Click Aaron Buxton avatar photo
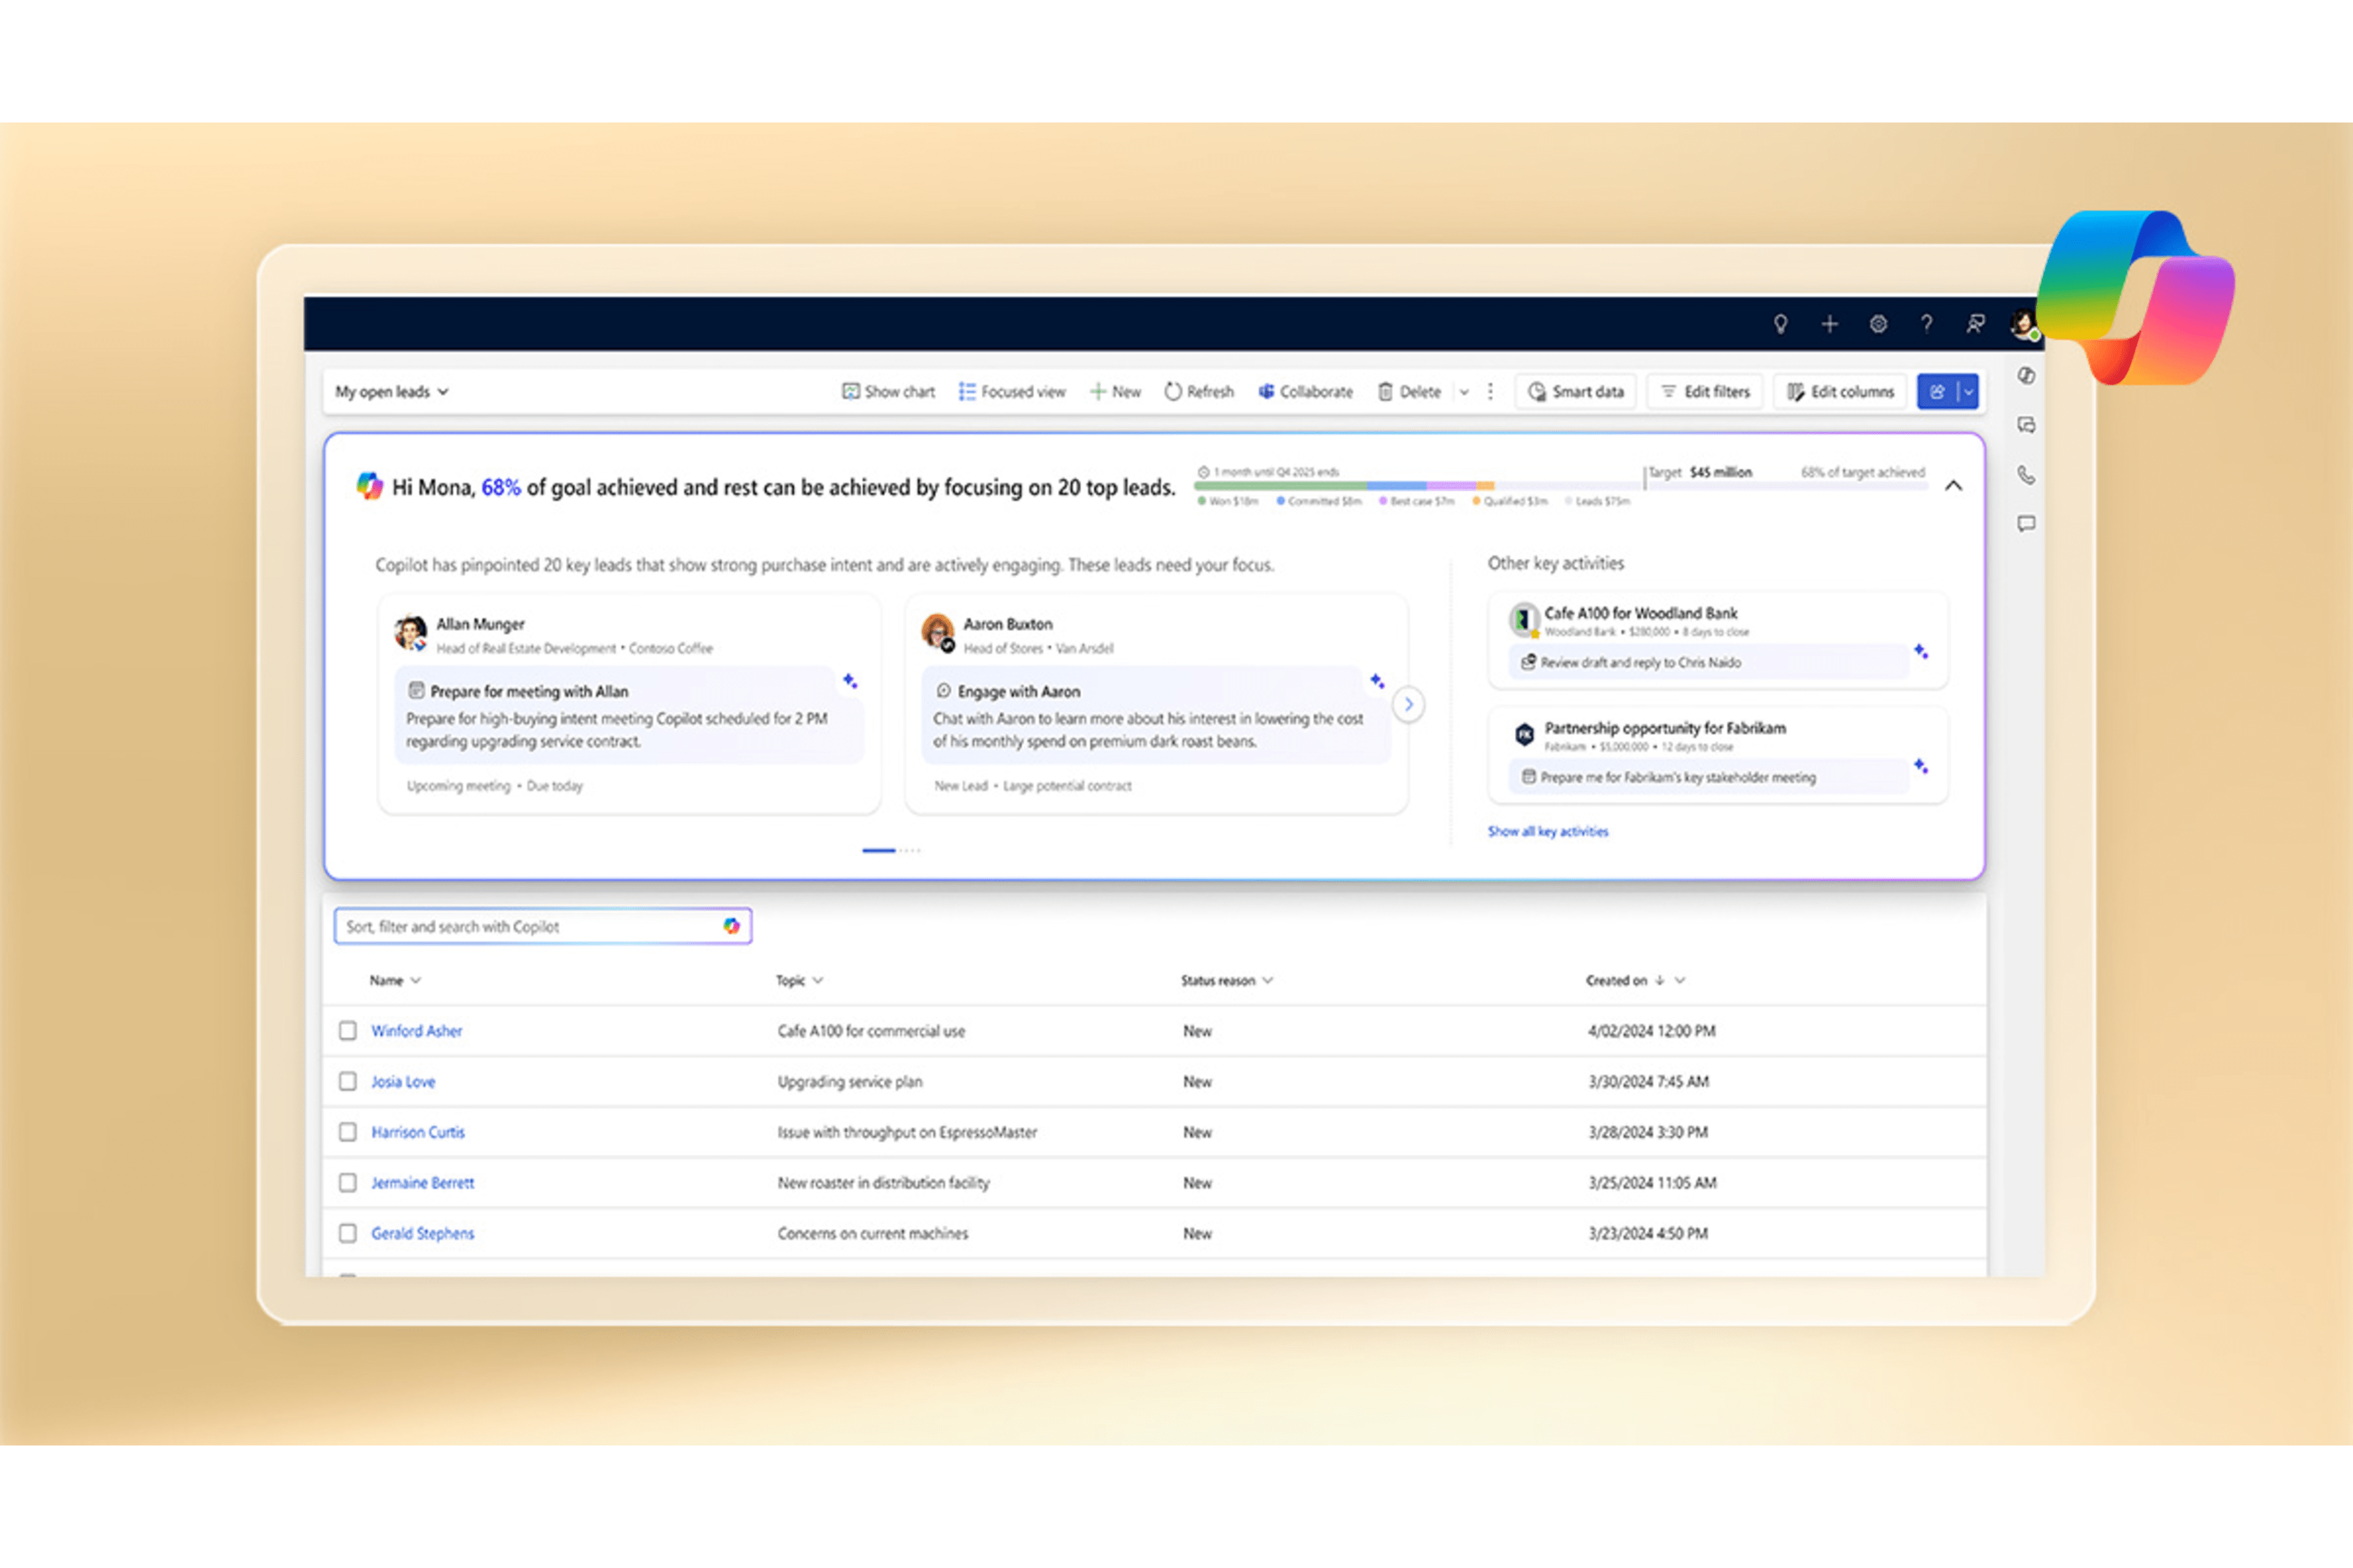This screenshot has width=2353, height=1568. [938, 632]
